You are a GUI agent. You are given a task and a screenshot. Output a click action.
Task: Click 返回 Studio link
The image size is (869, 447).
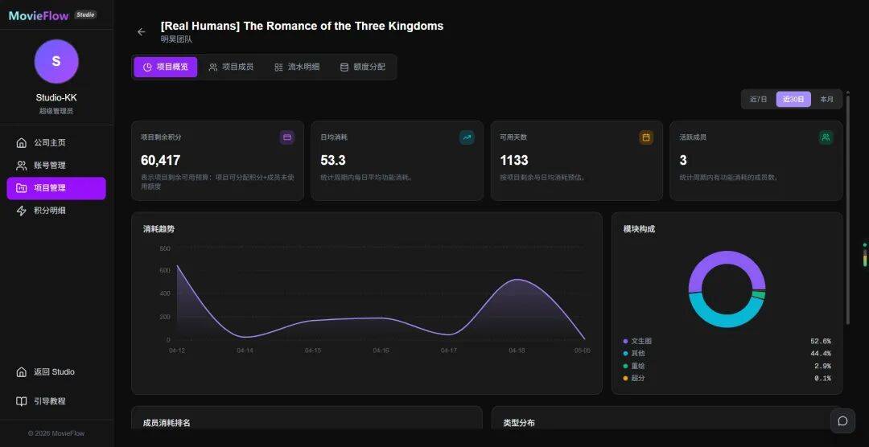point(56,371)
